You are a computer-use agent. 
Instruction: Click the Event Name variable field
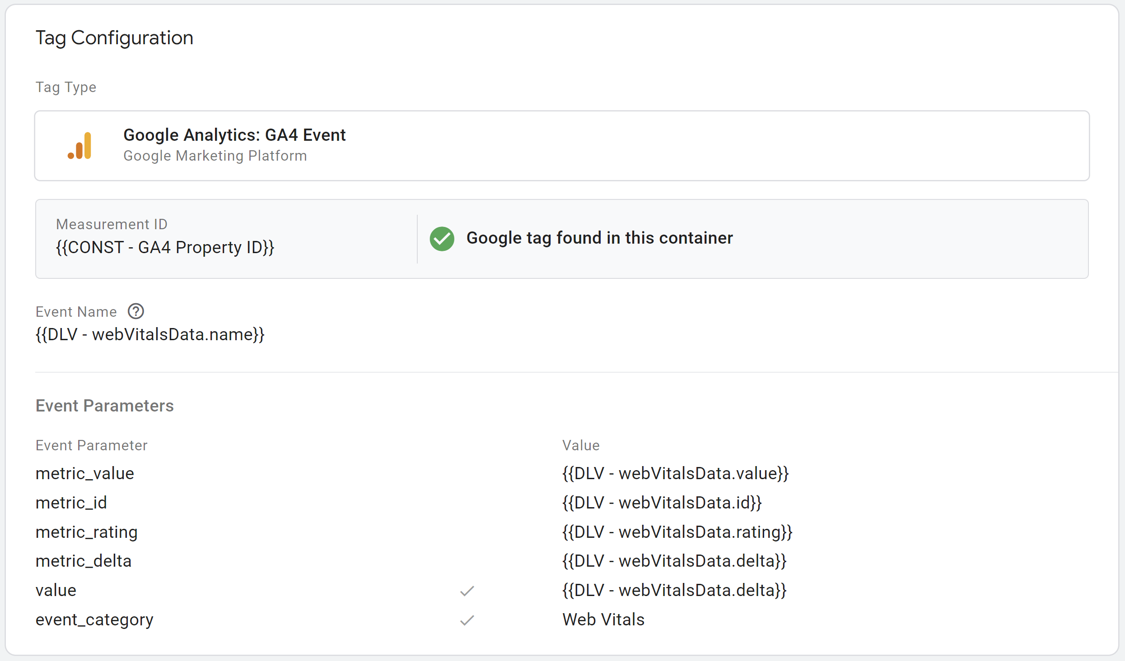[150, 334]
